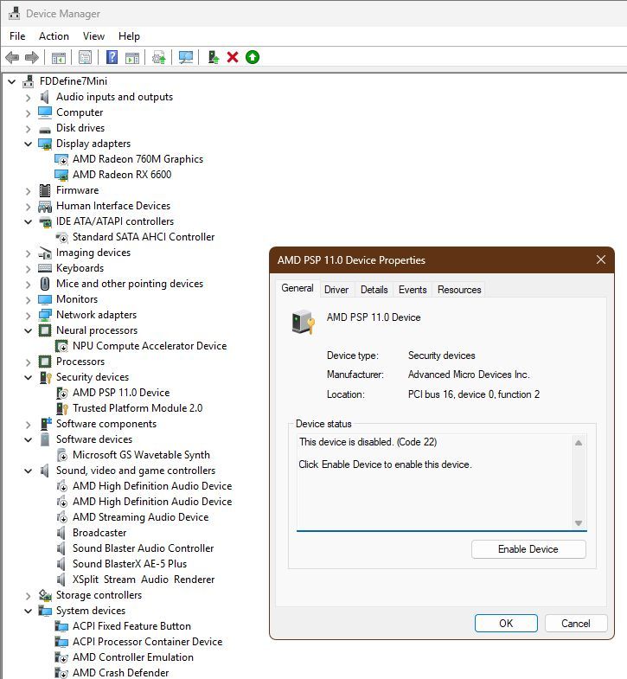The image size is (627, 679).
Task: Click the AMD Controller Emulation icon
Action: coord(61,657)
